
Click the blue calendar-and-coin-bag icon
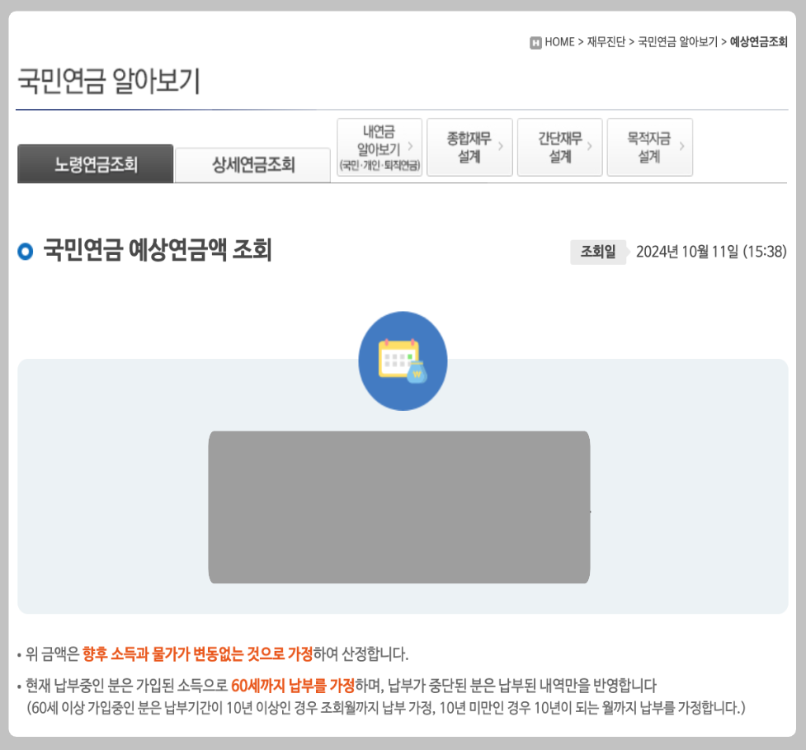pyautogui.click(x=403, y=361)
